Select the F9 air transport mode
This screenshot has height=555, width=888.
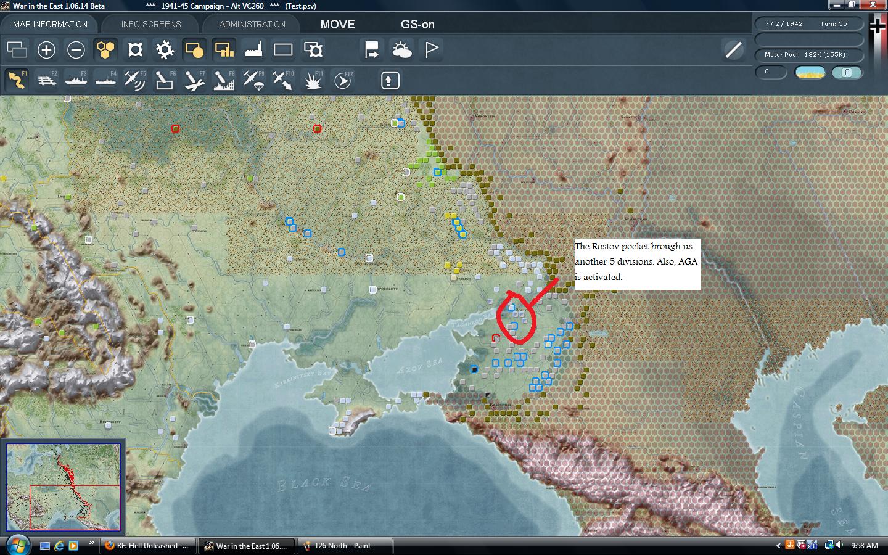[253, 80]
